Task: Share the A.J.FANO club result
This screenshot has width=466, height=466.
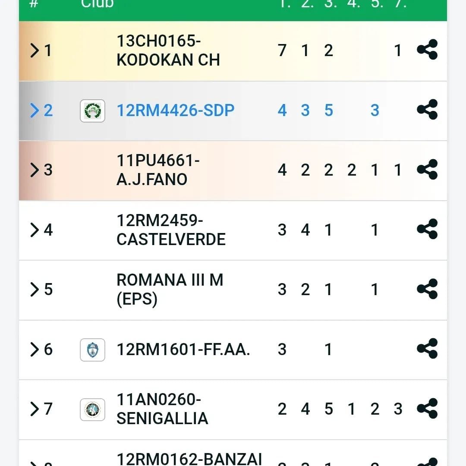Action: tap(427, 170)
